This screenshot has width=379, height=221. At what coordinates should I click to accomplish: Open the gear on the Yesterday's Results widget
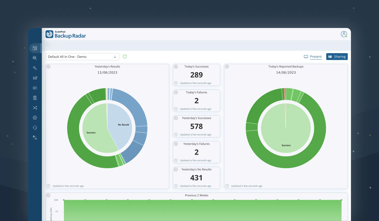coord(48,66)
